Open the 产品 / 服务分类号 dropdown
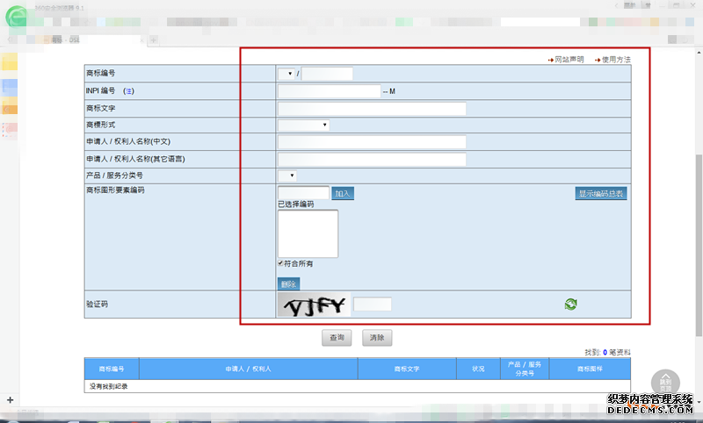 coord(287,176)
